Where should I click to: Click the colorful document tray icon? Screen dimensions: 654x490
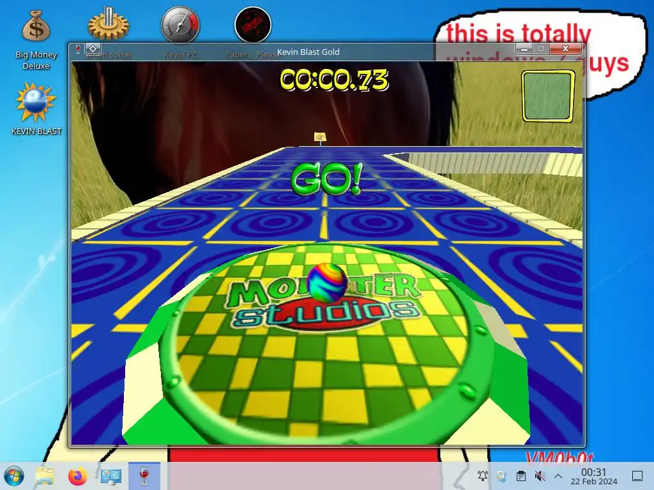(x=502, y=475)
